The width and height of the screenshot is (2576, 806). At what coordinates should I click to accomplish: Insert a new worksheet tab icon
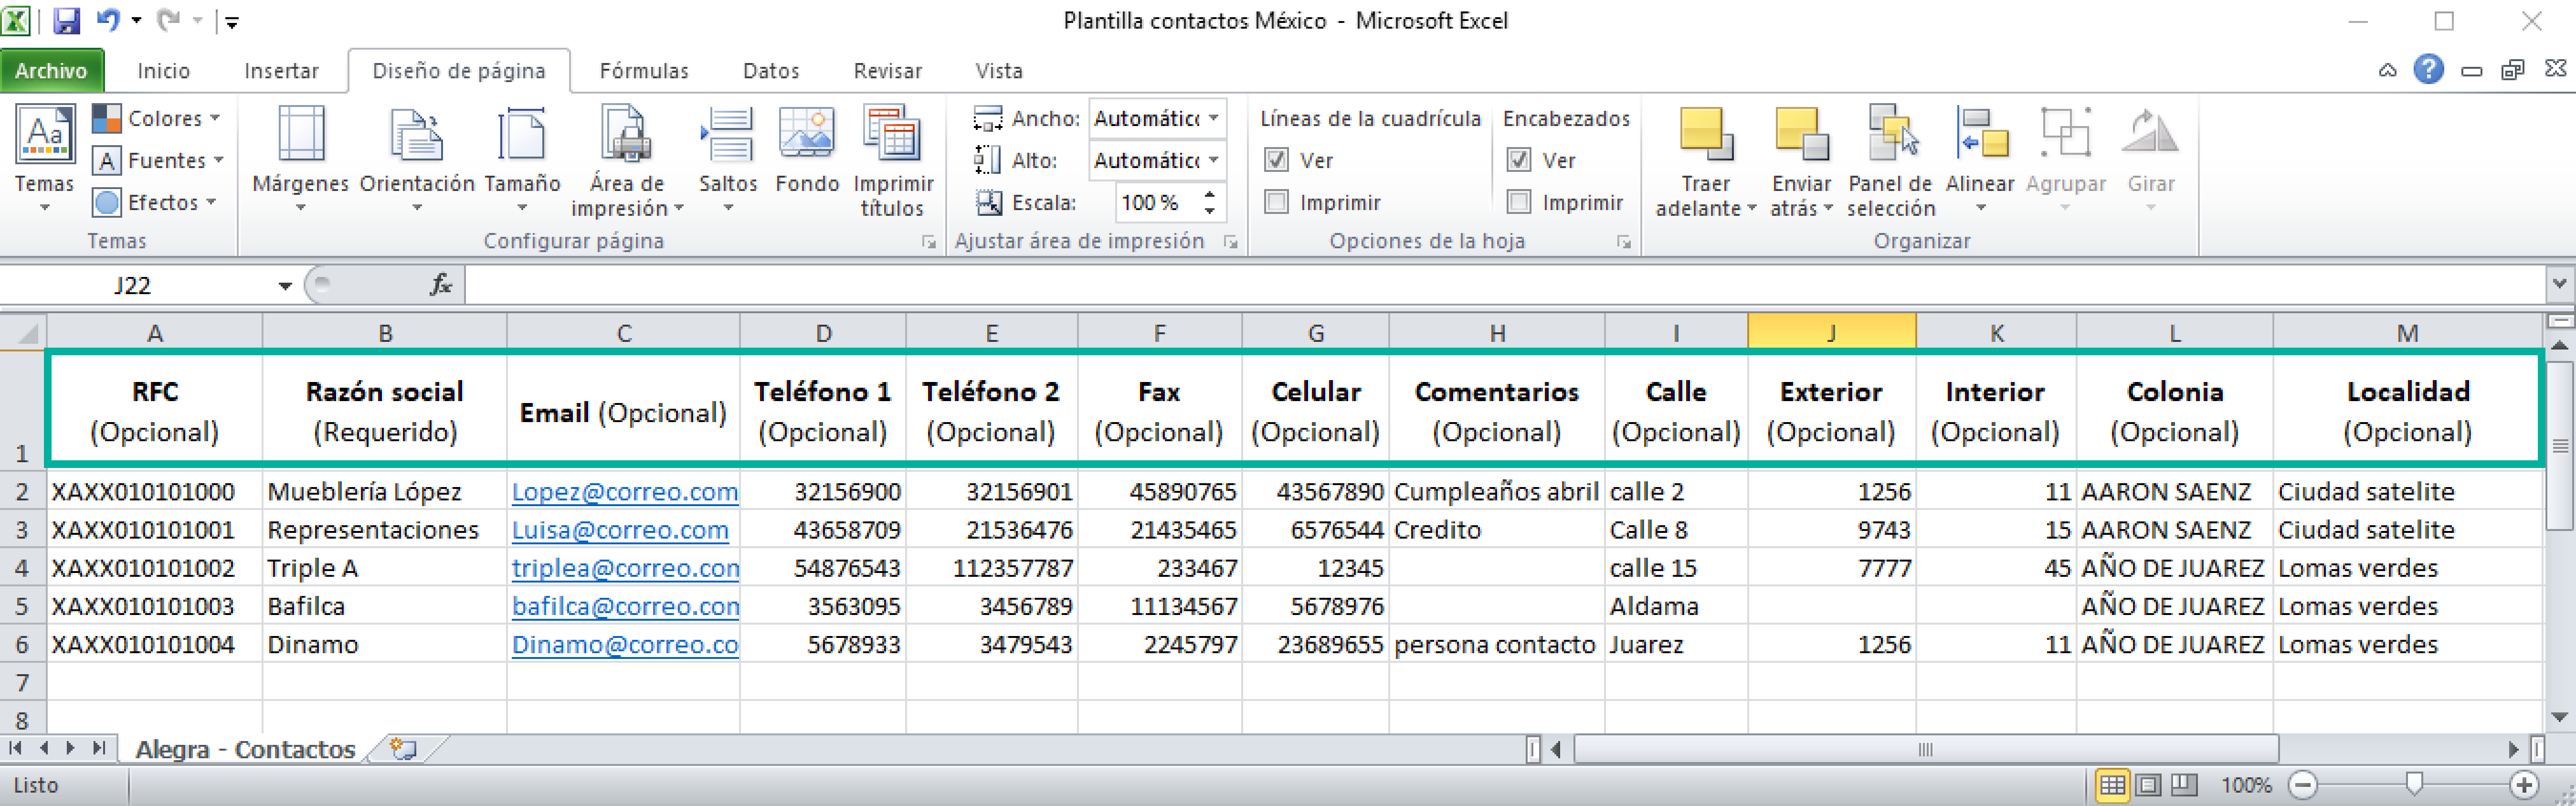[x=404, y=748]
